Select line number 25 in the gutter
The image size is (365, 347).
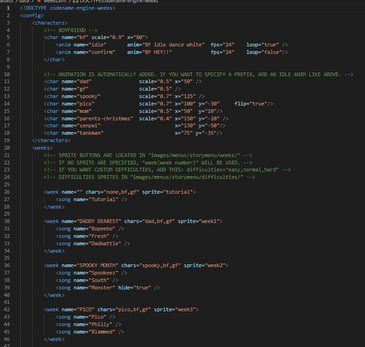(7, 185)
